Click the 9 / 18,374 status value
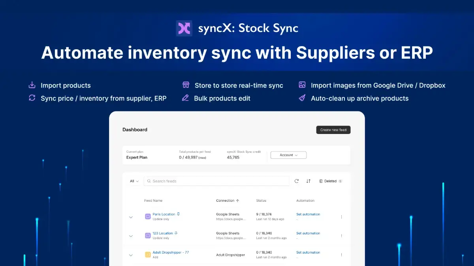Viewport: 474px width, 266px height. (265, 214)
